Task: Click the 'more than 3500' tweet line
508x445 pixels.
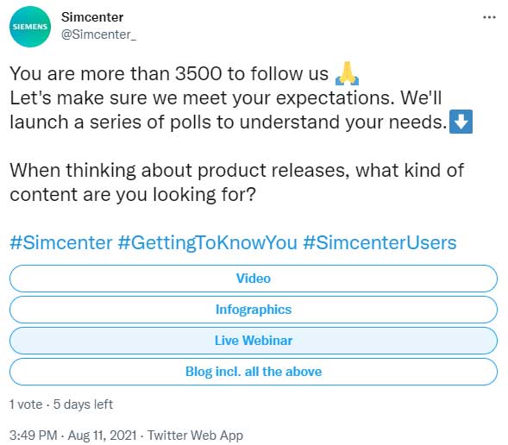Action: click(x=169, y=73)
